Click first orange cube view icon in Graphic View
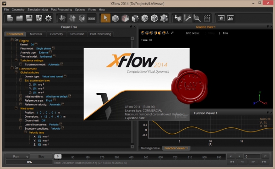 (143, 33)
